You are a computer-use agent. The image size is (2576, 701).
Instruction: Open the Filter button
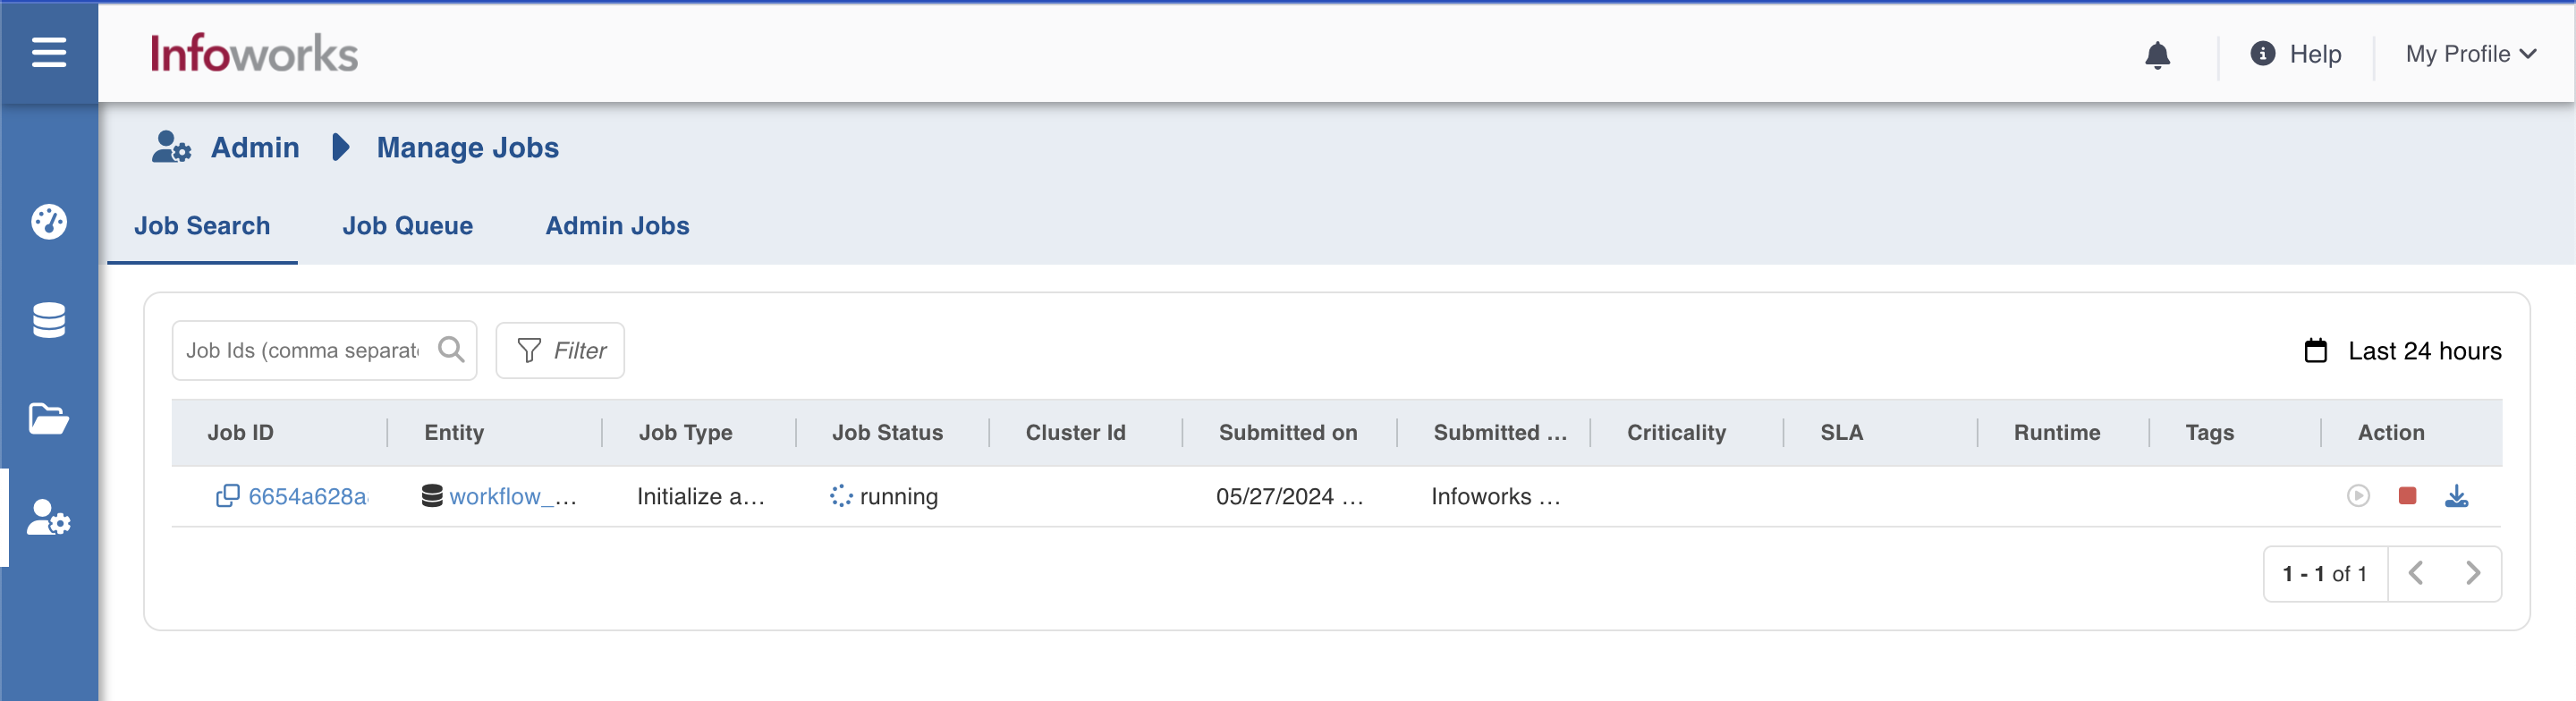coord(560,350)
